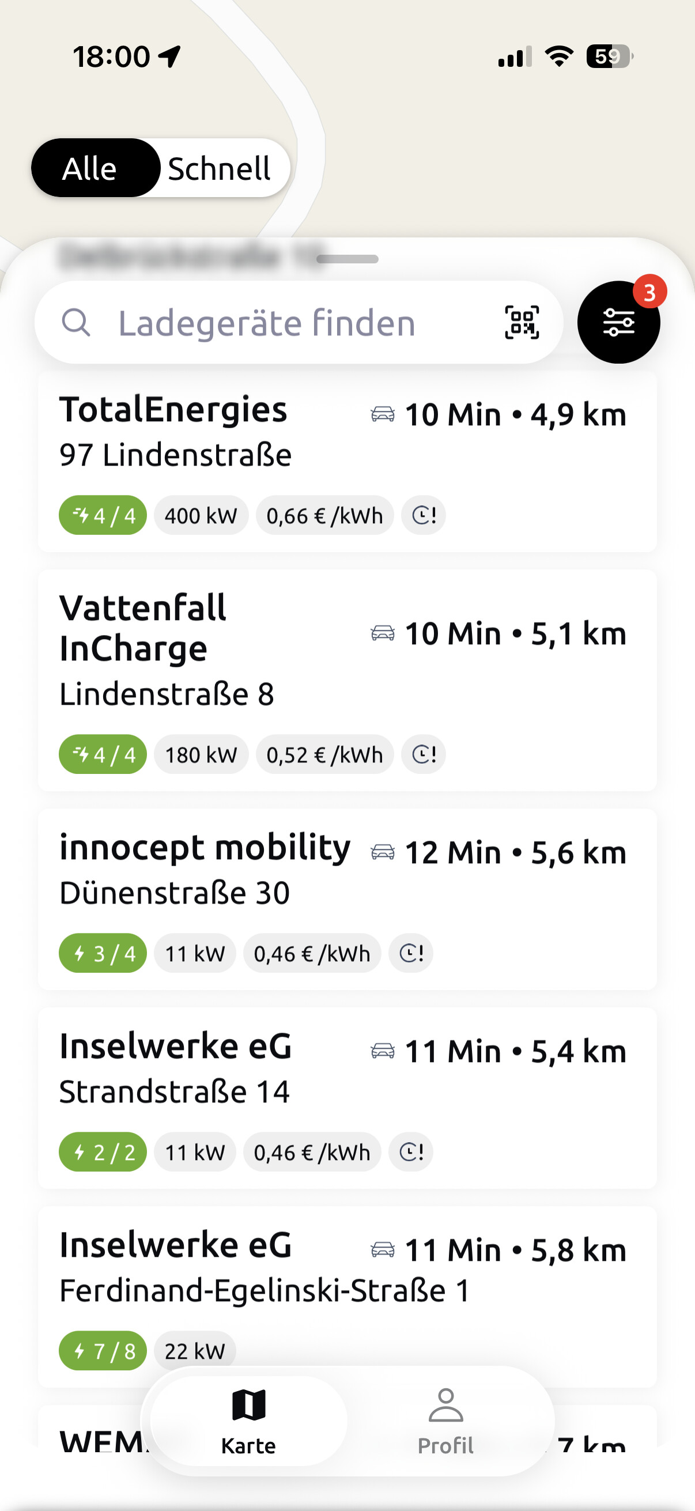Tap the 0,52 € /kWh price chip
This screenshot has height=1511, width=695.
point(324,754)
